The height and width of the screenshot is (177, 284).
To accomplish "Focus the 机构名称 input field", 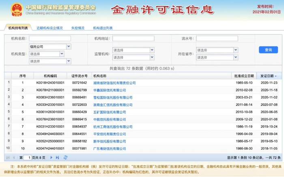I will (x=50, y=38).
